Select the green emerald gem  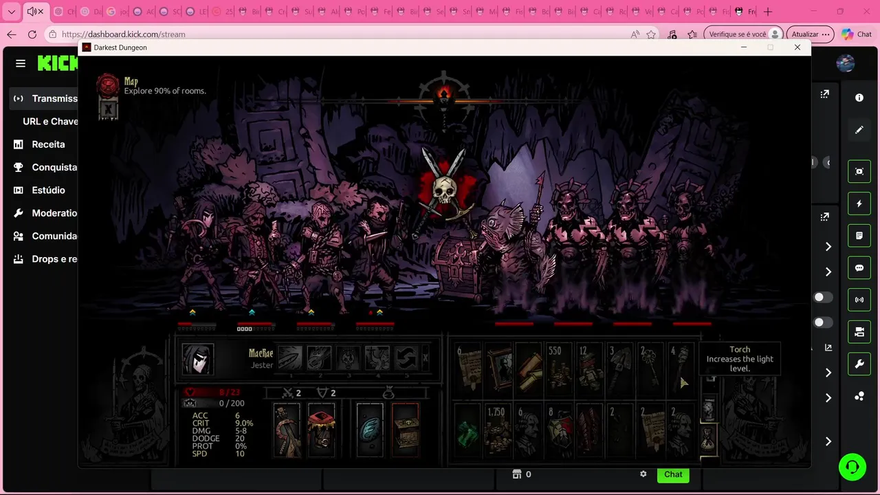469,430
